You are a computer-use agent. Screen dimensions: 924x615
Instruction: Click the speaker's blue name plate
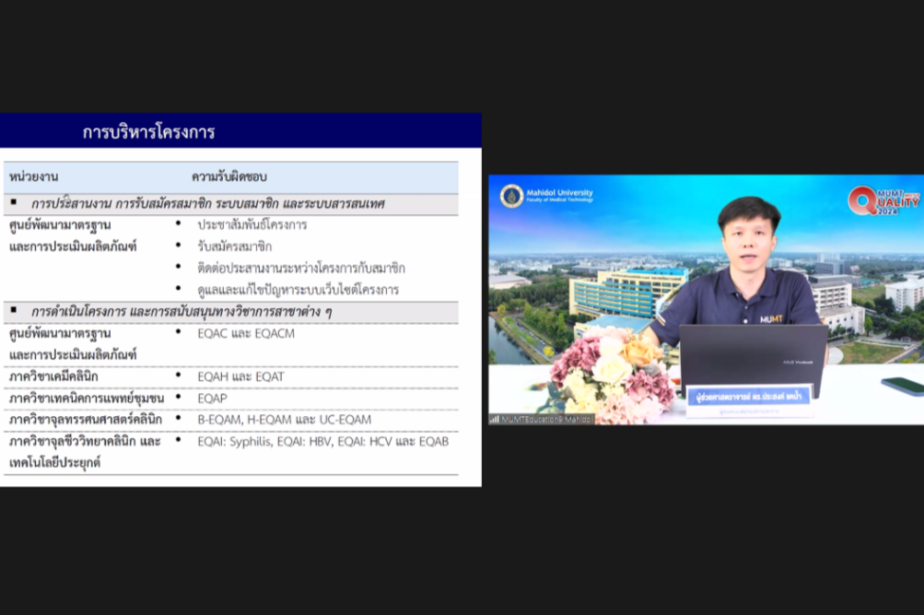tap(748, 394)
